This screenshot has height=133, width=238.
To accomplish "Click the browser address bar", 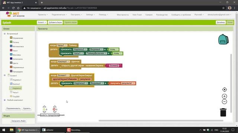I will [x=122, y=8].
